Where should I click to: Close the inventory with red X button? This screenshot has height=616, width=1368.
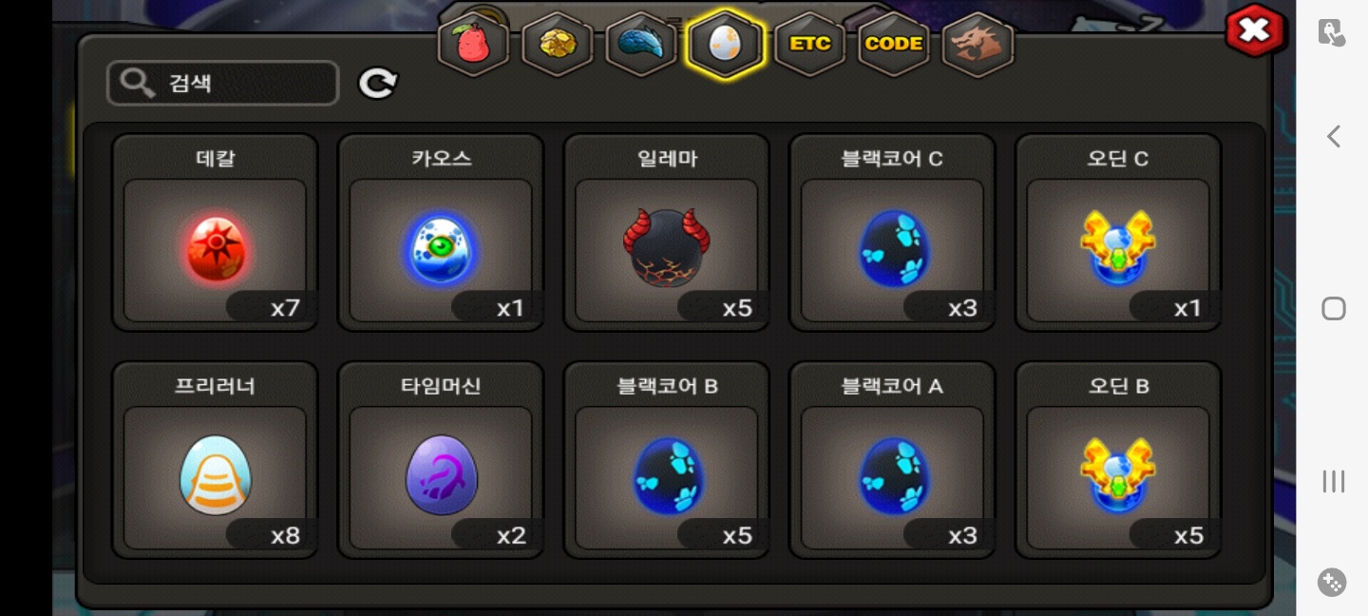(1255, 30)
